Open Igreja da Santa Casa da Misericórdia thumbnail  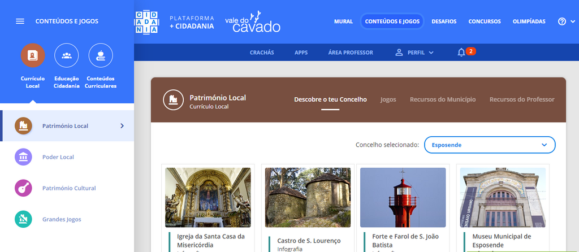208,197
